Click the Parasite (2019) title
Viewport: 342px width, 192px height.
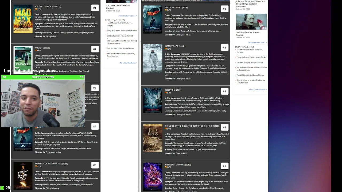pyautogui.click(x=42, y=48)
